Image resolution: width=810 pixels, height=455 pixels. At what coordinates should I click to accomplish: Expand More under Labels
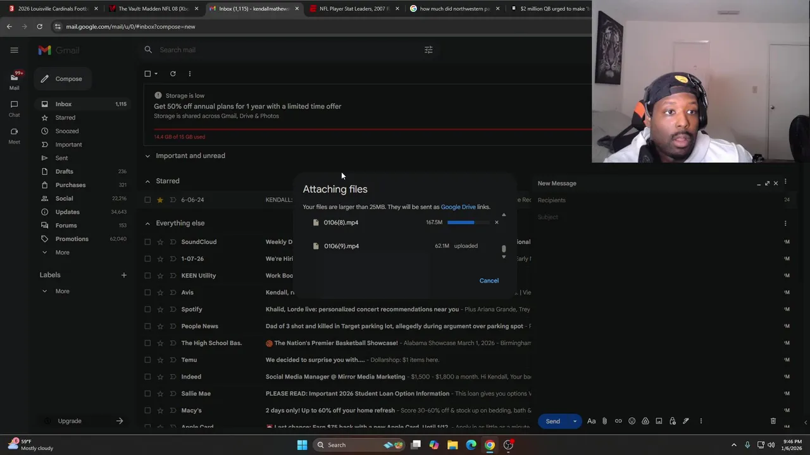(62, 291)
